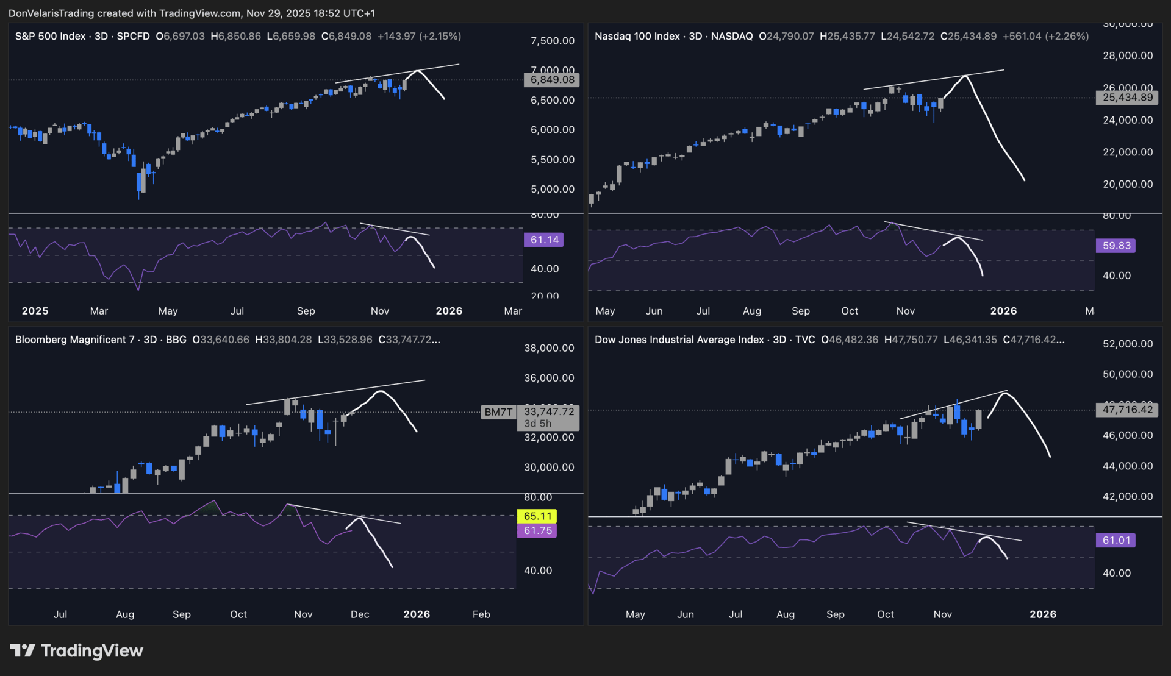Click the yellow 65.11 indicator badge
Screen dimensions: 1171x676
537,516
